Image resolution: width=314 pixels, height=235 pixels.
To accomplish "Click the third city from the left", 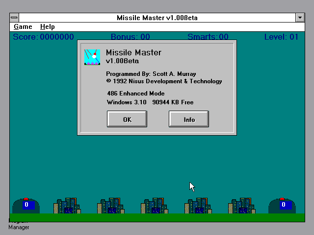I will click(x=155, y=206).
